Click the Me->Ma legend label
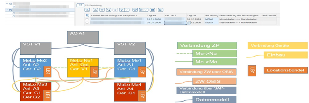 point(215,62)
